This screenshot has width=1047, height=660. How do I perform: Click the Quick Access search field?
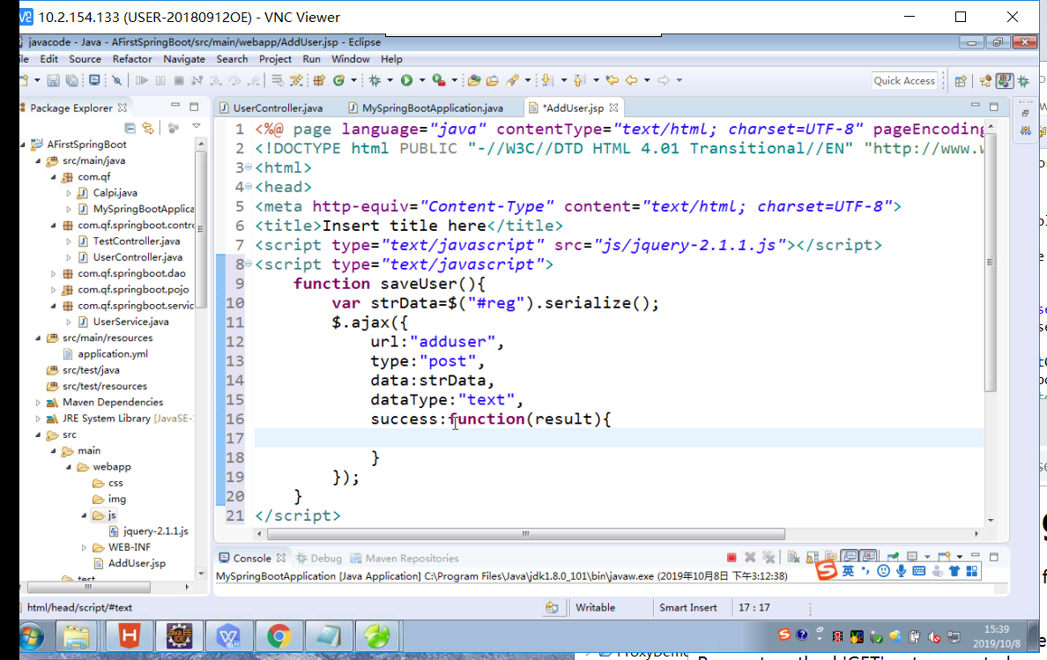pos(904,81)
